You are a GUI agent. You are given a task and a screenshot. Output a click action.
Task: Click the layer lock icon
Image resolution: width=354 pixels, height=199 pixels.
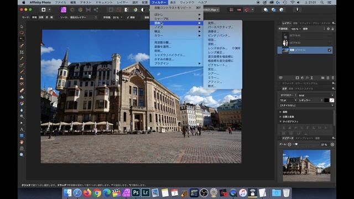coord(332,29)
